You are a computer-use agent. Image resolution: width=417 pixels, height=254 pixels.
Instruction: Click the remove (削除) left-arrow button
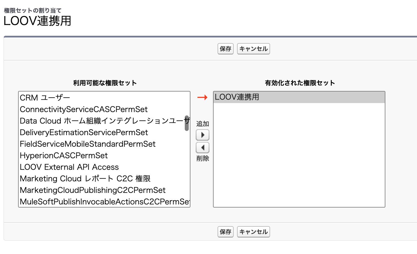tap(203, 148)
